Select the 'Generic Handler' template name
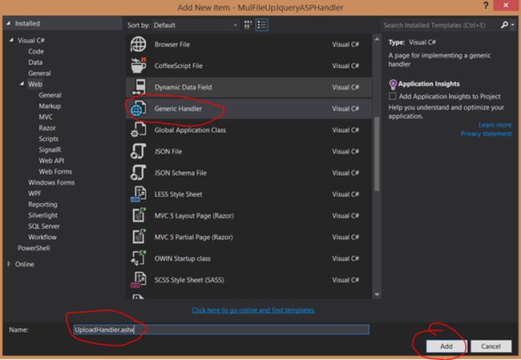 (x=178, y=108)
